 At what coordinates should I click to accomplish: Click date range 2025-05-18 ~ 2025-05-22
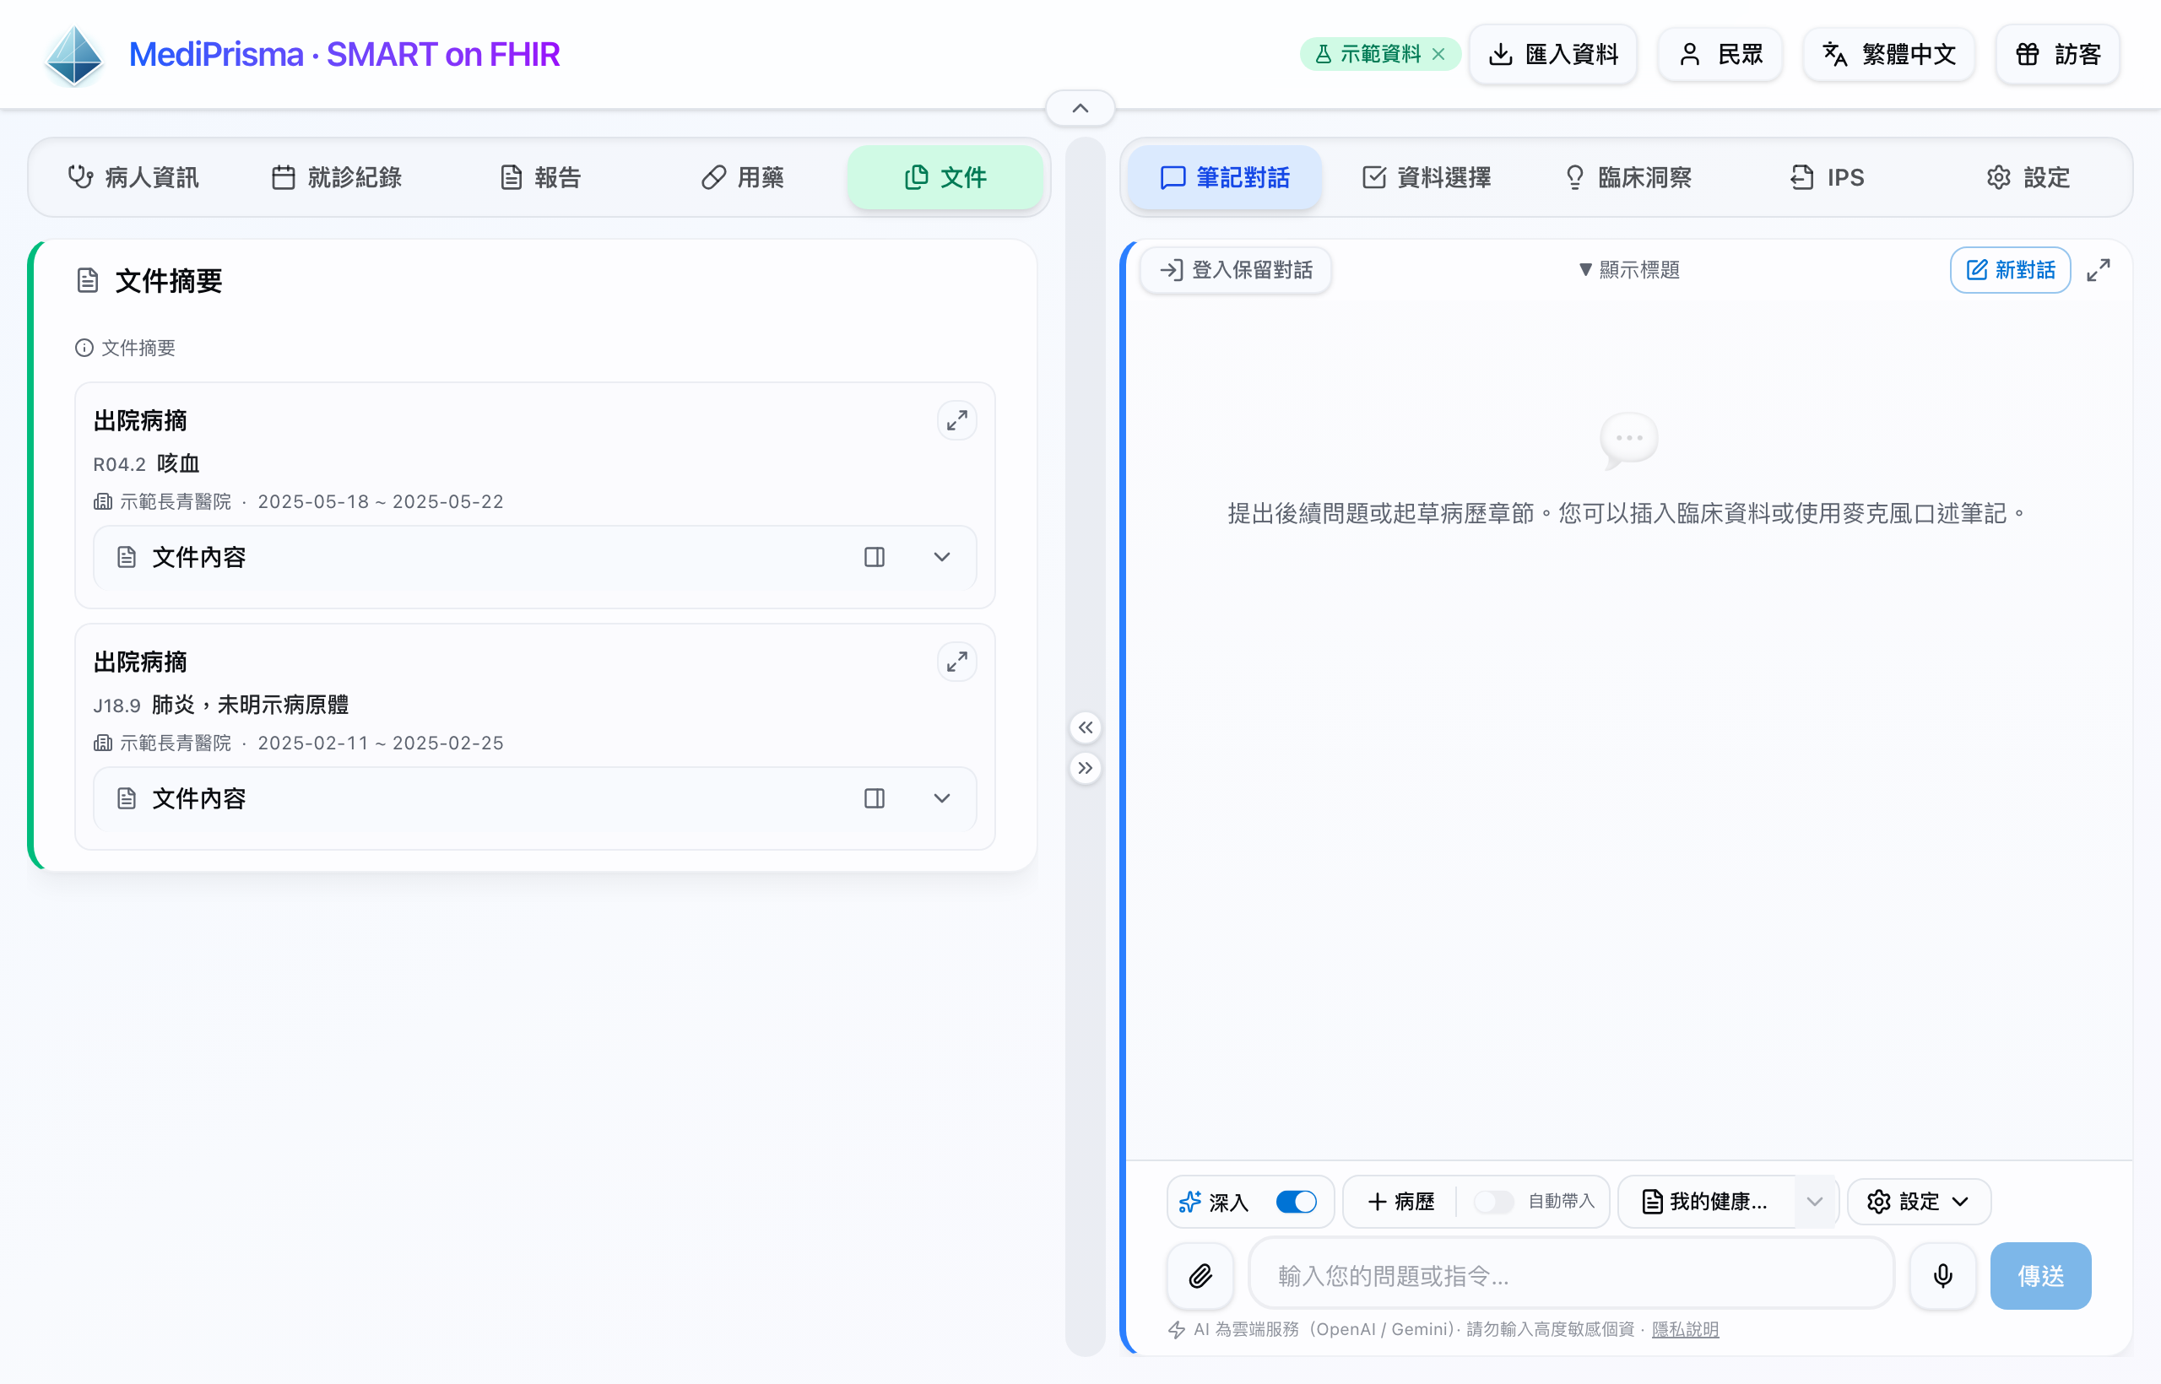click(380, 501)
